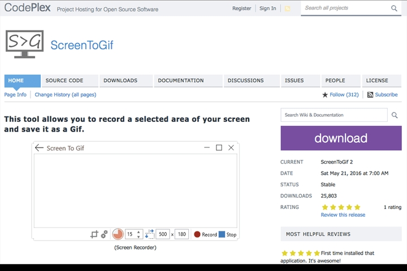Click the Follow star icon

[324, 95]
